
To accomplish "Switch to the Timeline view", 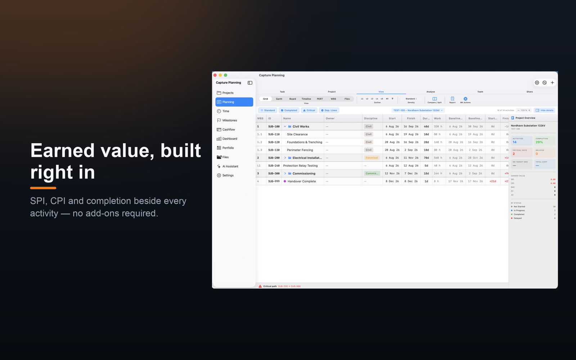I will (306, 99).
